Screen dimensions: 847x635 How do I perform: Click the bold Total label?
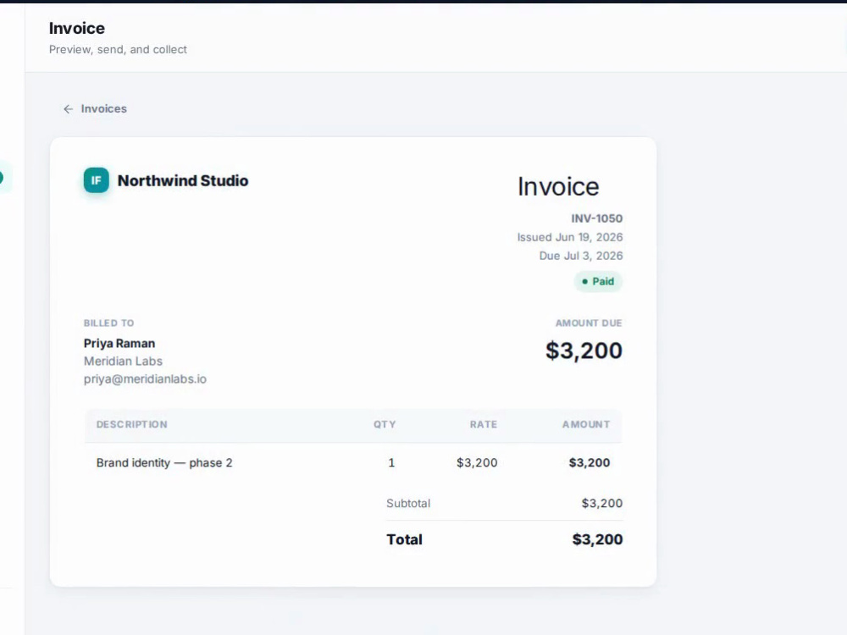[405, 539]
